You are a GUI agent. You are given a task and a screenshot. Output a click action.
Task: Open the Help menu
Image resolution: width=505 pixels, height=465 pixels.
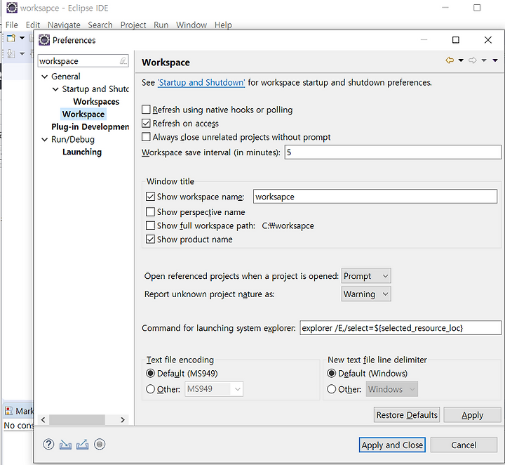223,25
